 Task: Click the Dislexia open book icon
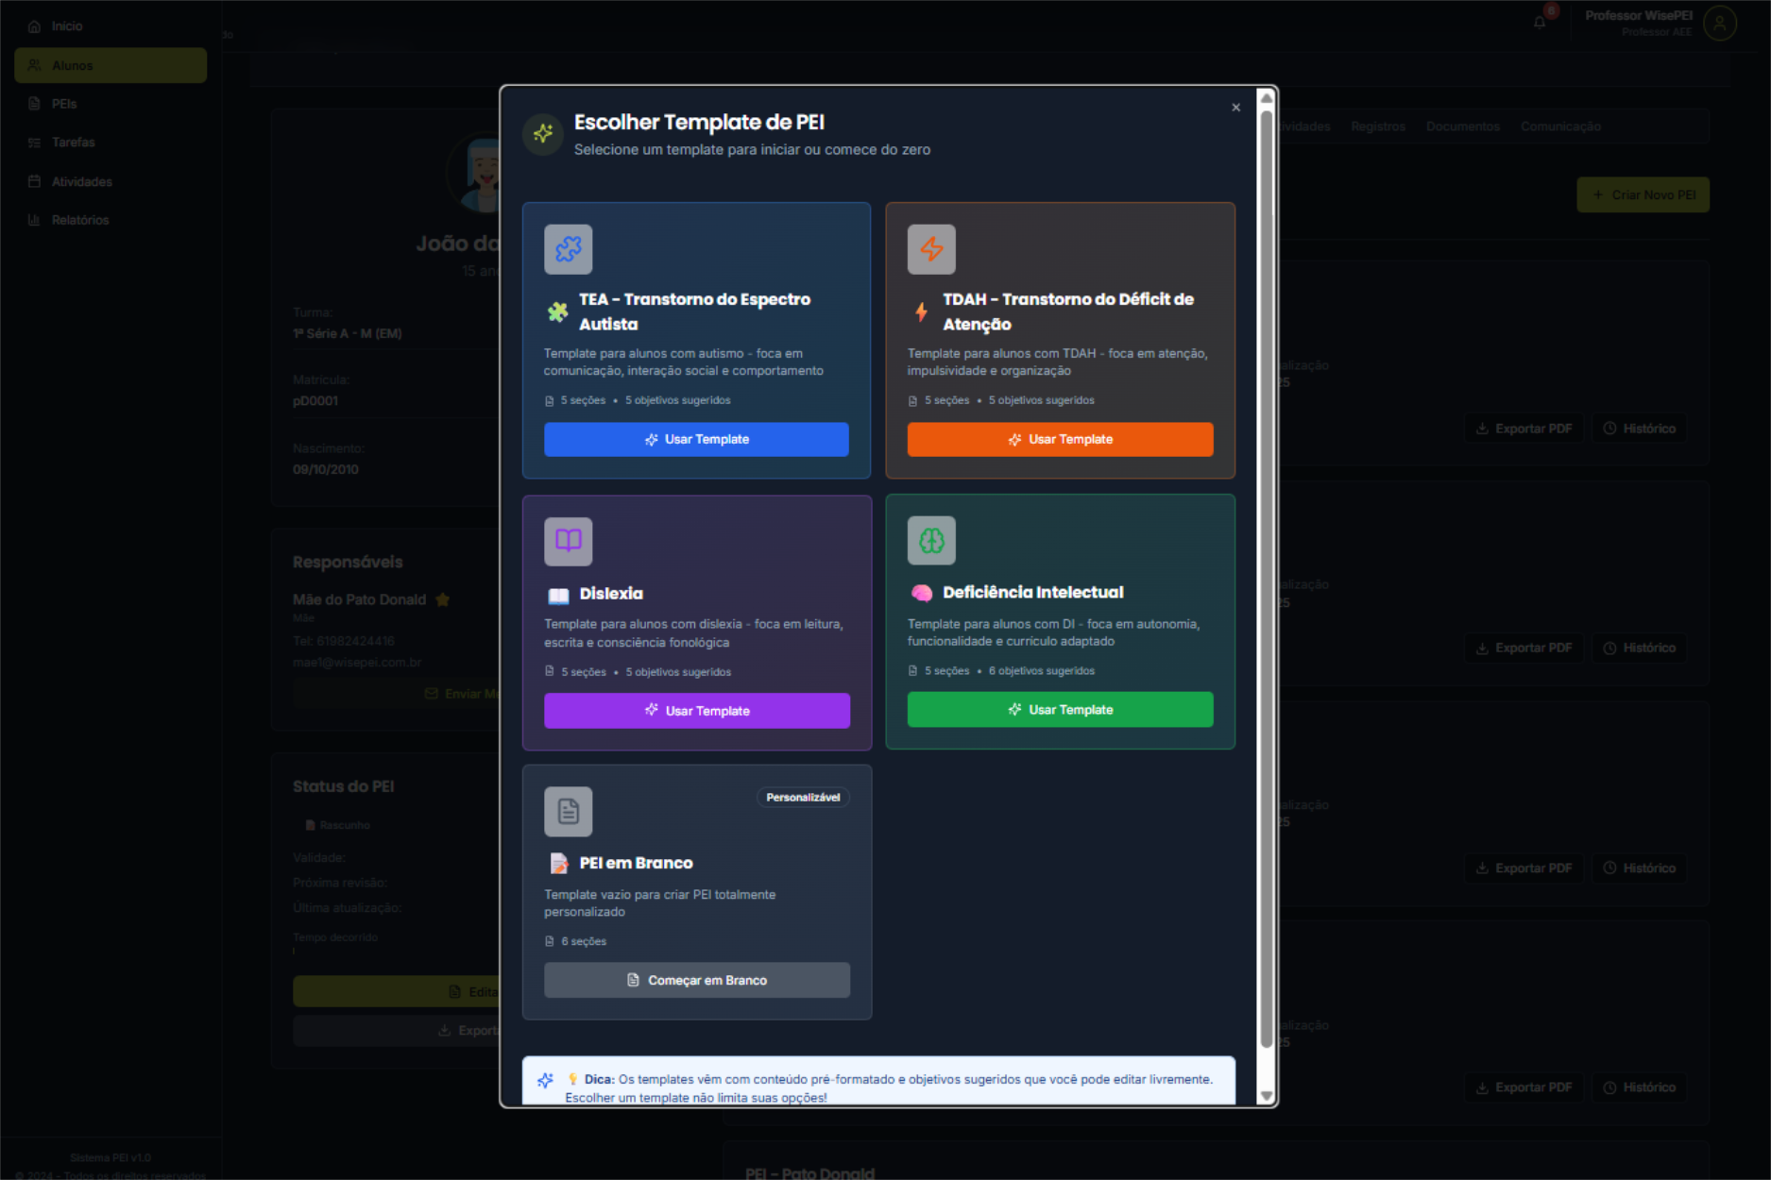coord(568,541)
